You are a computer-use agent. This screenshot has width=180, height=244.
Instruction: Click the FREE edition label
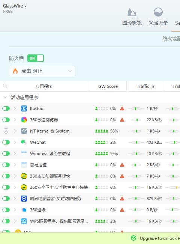pyautogui.click(x=8, y=11)
